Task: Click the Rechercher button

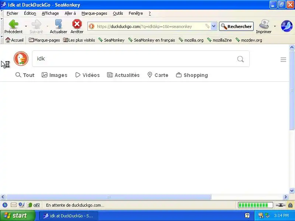Action: click(x=236, y=26)
